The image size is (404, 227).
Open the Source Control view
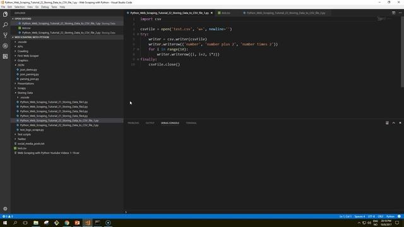coord(5,35)
